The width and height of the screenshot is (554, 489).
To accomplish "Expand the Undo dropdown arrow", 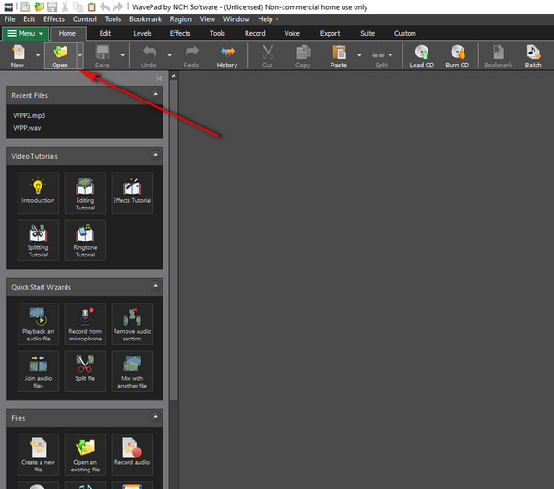I will pyautogui.click(x=169, y=55).
